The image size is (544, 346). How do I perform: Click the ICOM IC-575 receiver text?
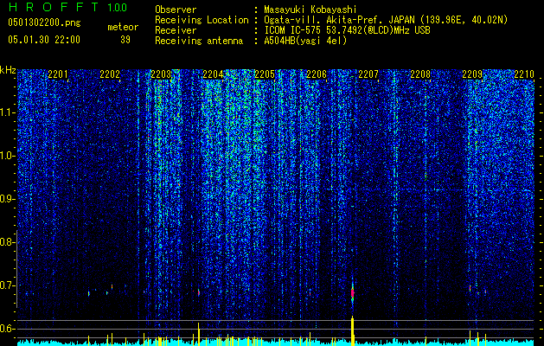pyautogui.click(x=347, y=30)
